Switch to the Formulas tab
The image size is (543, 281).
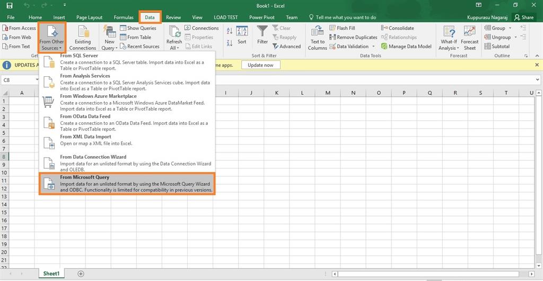tap(123, 17)
